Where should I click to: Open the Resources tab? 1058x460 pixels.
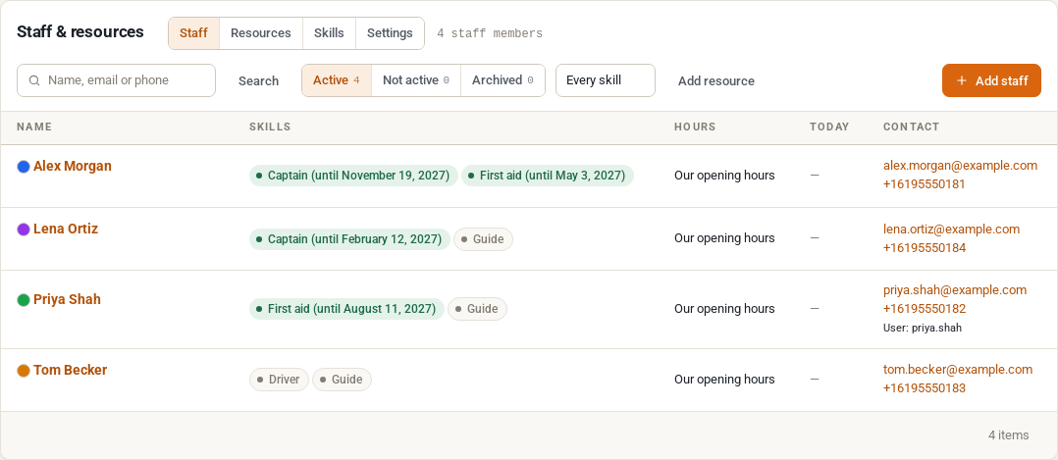point(260,33)
